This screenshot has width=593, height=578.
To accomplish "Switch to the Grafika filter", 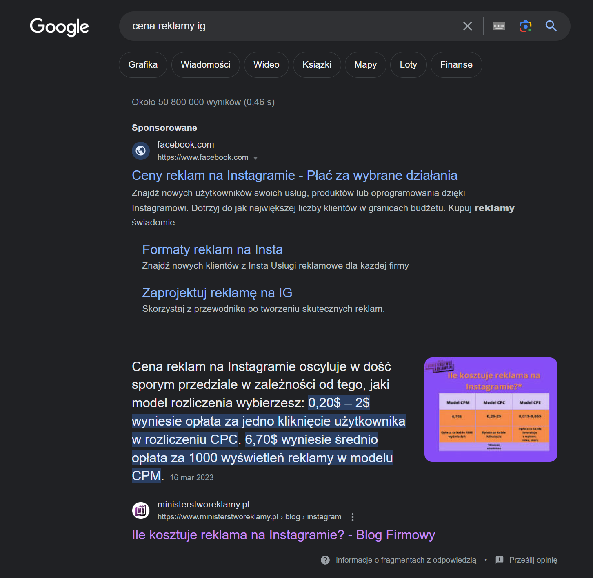I will 143,65.
